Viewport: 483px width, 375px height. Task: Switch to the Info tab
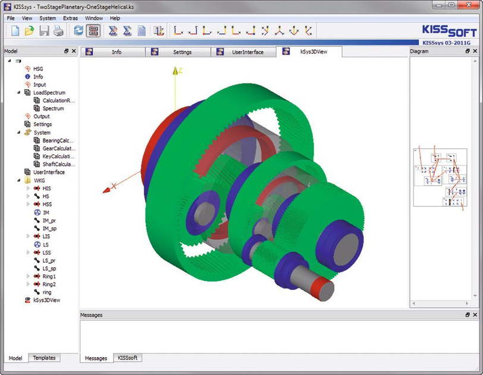point(113,52)
